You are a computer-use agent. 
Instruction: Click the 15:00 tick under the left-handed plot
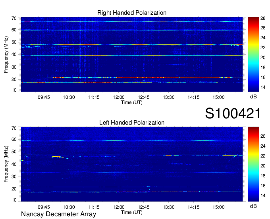point(218,207)
